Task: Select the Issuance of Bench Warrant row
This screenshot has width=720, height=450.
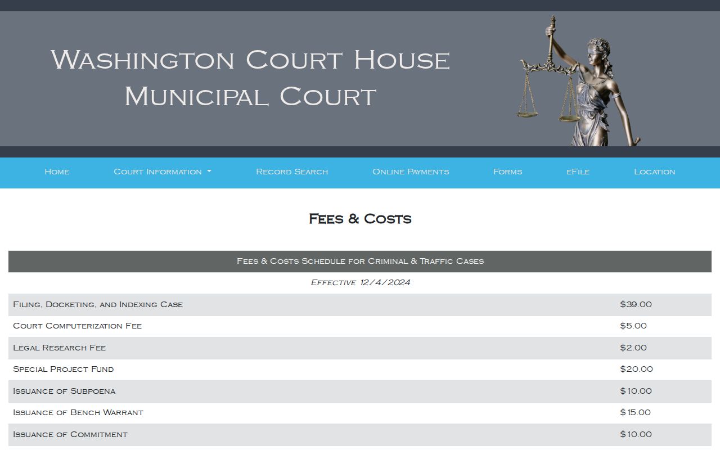Action: (360, 413)
